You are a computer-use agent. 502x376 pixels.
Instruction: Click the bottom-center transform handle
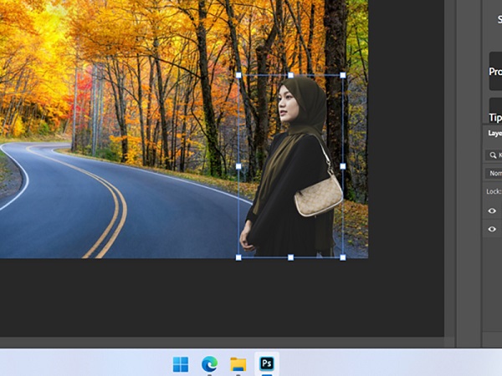tap(290, 257)
